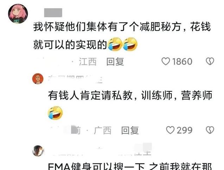Tap the laughing-crying emojis after 实现的
The image size is (224, 170).
122,44
